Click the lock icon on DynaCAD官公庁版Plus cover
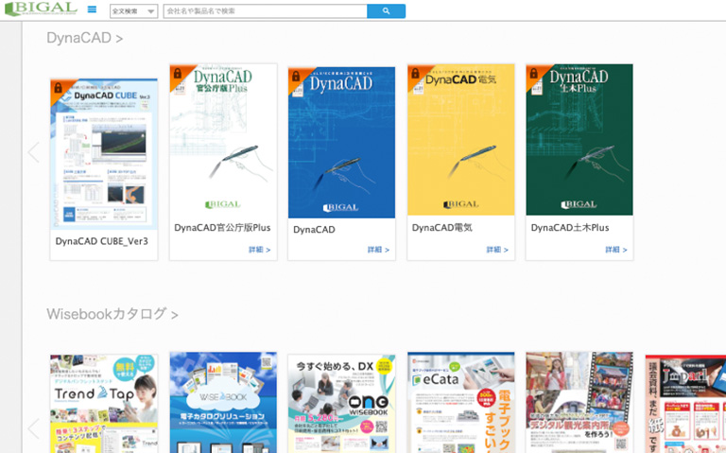The image size is (726, 453). (x=178, y=73)
